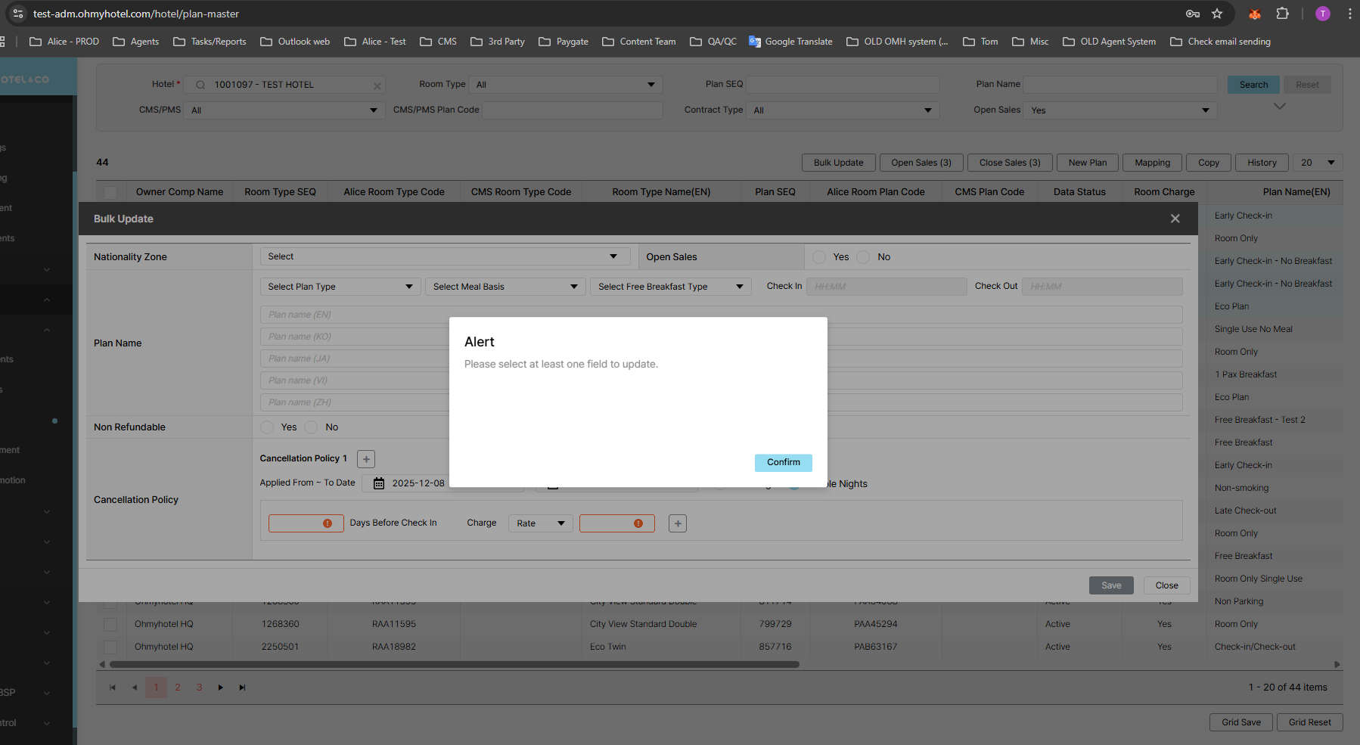The image size is (1360, 745).
Task: Jump to last page in pagination
Action: coord(242,688)
